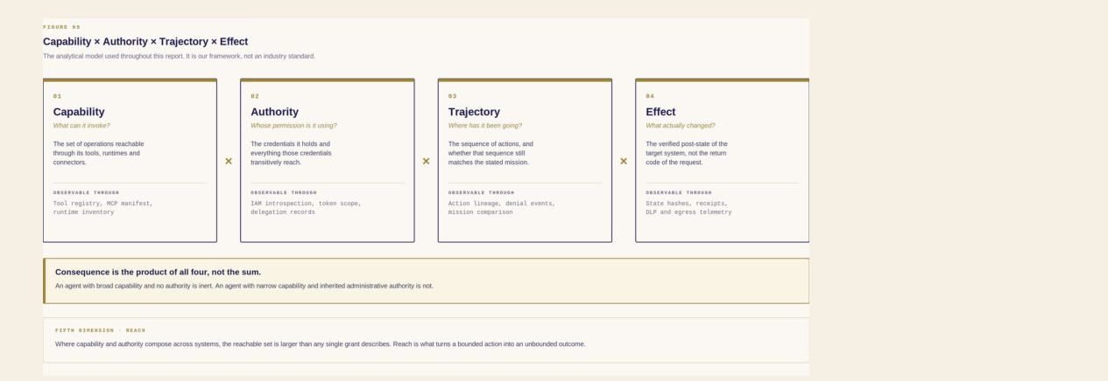This screenshot has width=1108, height=381.
Task: Click the '03' number in the Trajectory card
Action: click(x=453, y=96)
